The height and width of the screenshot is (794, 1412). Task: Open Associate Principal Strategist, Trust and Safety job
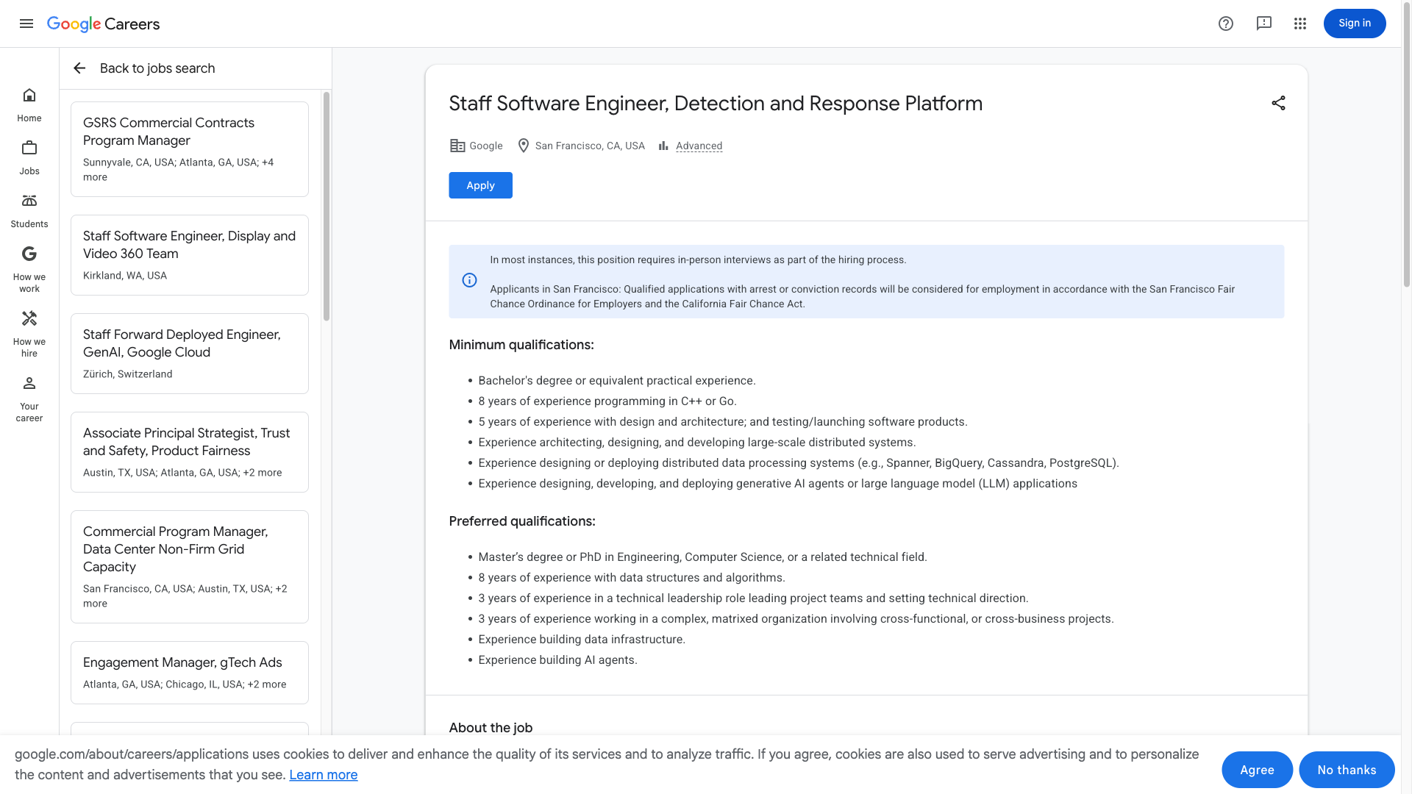coord(190,452)
